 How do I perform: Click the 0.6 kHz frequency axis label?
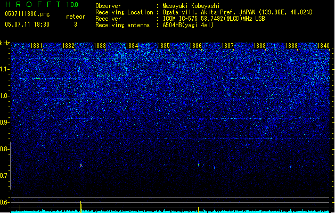pyautogui.click(x=5, y=202)
